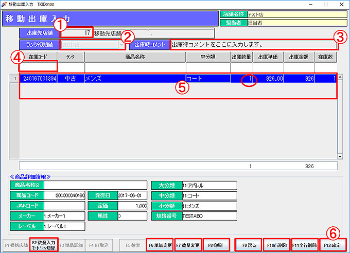The height and width of the screenshot is (253, 350).
Task: Click 規格番号 field TESTABC
Action: tap(209, 216)
